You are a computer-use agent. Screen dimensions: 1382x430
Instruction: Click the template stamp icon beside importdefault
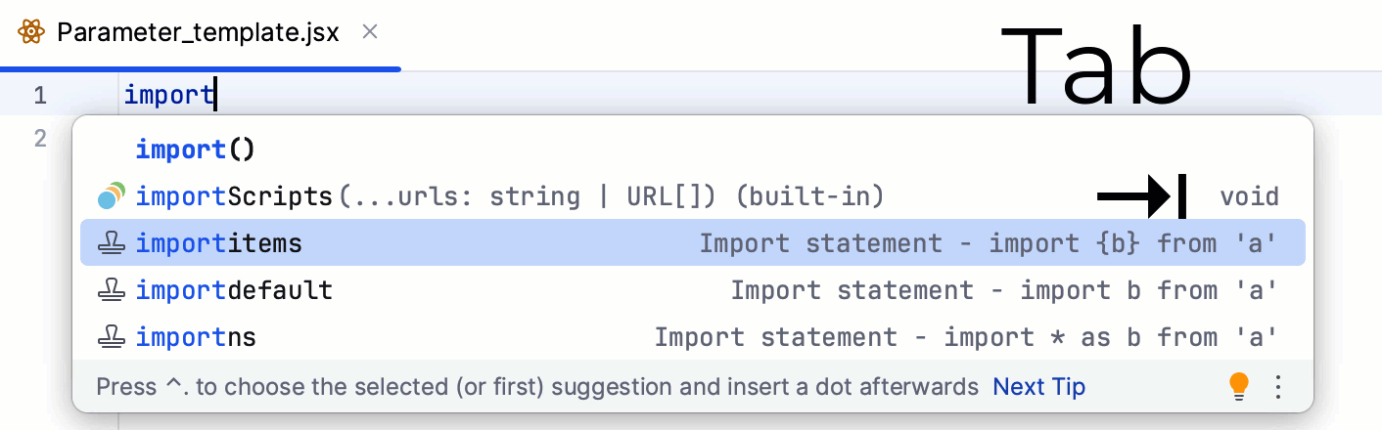point(112,290)
